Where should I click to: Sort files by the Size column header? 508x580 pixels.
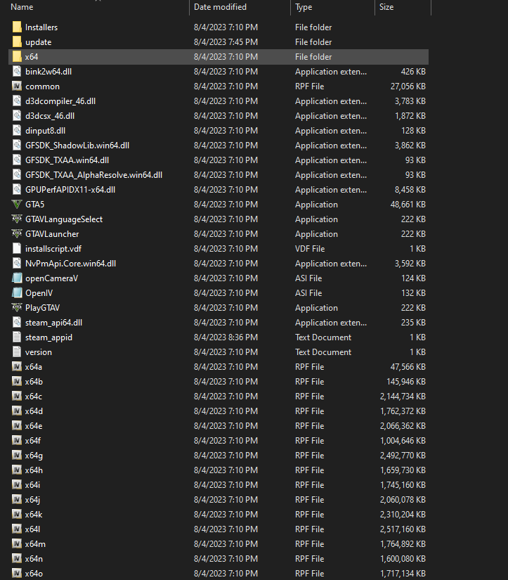point(386,7)
